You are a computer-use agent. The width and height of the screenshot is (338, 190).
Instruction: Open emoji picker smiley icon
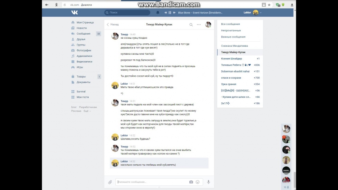[197, 182]
